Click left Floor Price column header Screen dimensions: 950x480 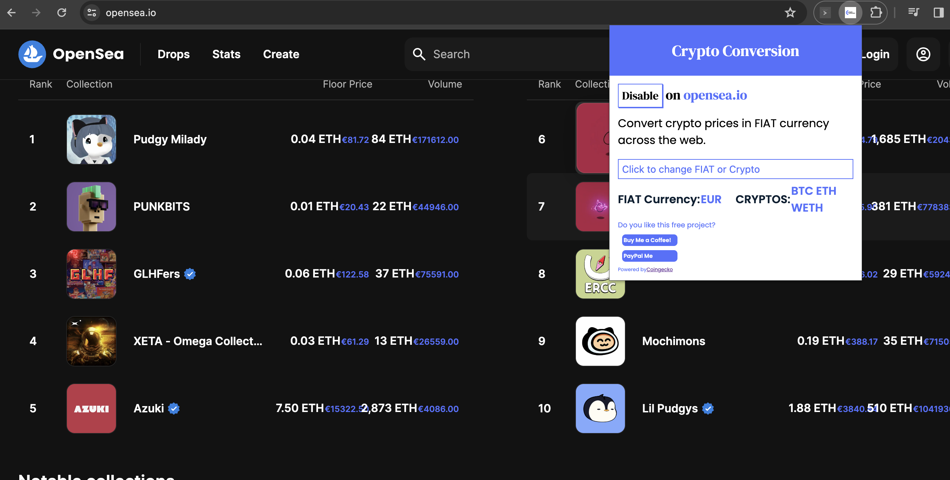[347, 84]
